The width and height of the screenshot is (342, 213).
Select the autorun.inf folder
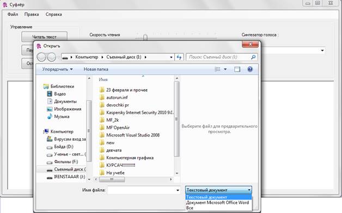click(x=113, y=97)
